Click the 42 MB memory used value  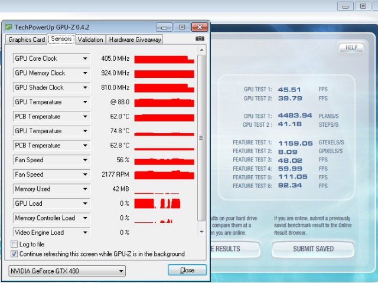click(x=120, y=189)
